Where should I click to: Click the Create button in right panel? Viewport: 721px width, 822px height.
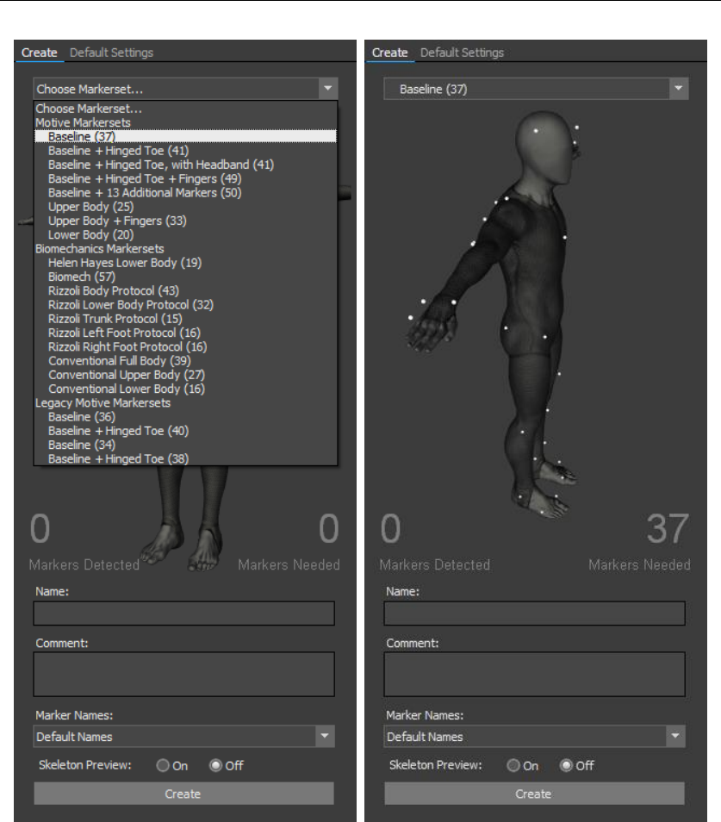[x=534, y=794]
